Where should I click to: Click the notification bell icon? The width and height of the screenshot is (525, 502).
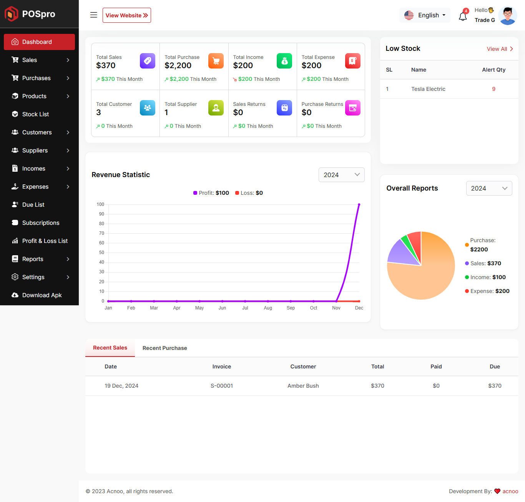[x=463, y=16]
